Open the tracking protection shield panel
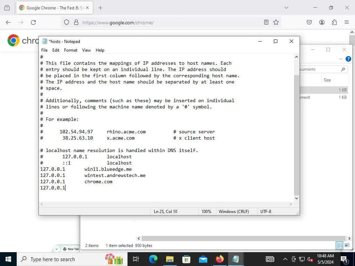The width and height of the screenshot is (355, 266). tap(66, 23)
